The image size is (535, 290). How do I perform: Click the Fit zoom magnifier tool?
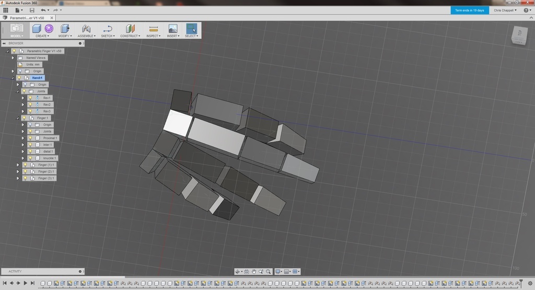coord(268,272)
